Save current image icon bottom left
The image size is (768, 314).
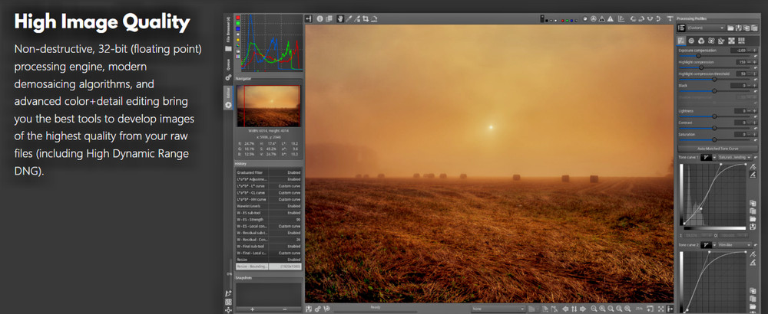[309, 309]
